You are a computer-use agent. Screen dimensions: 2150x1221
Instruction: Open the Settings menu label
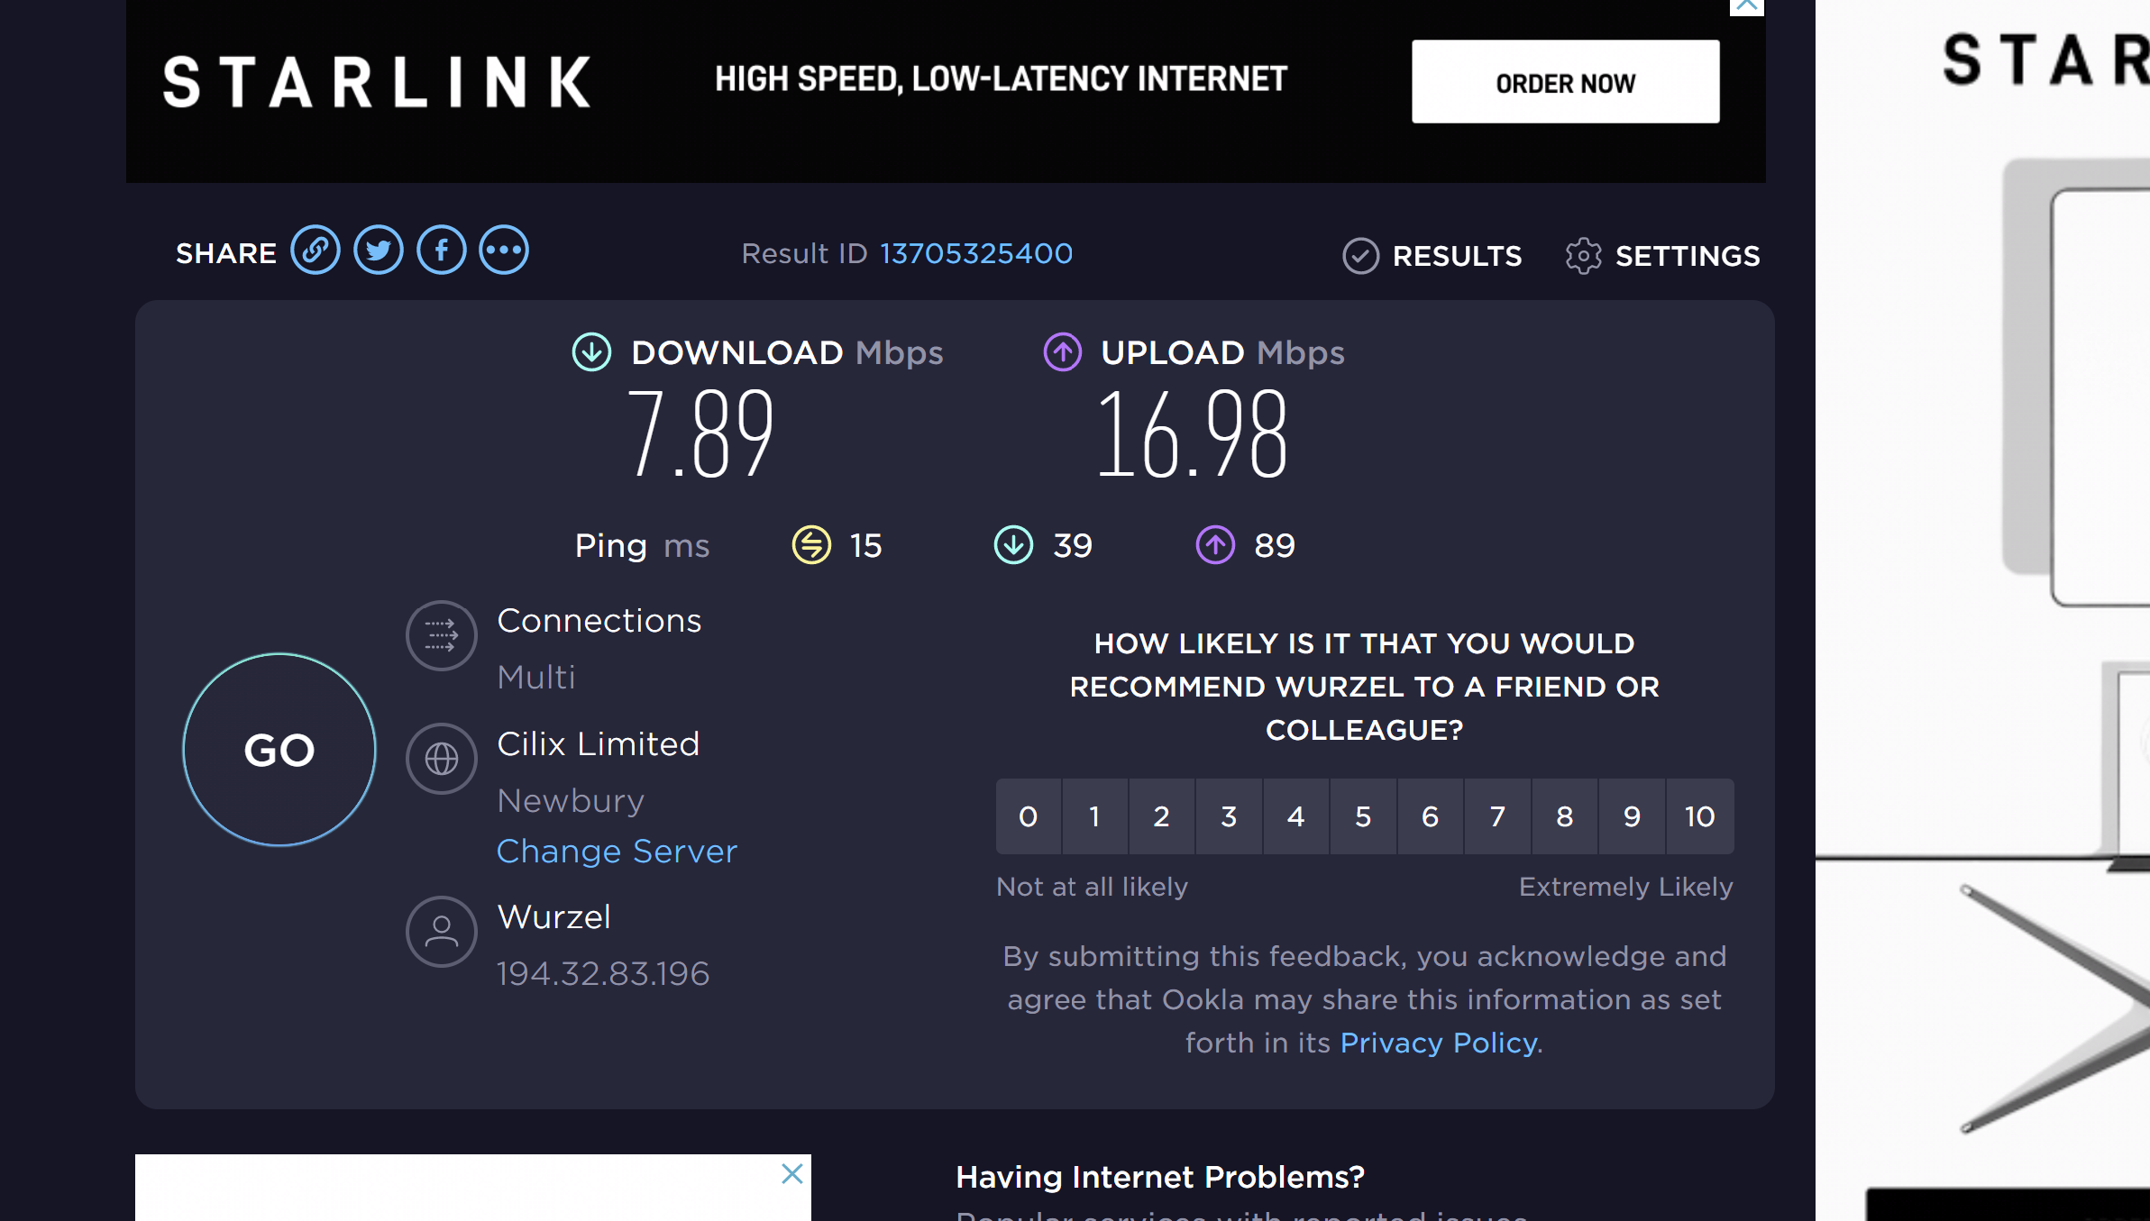coord(1687,256)
